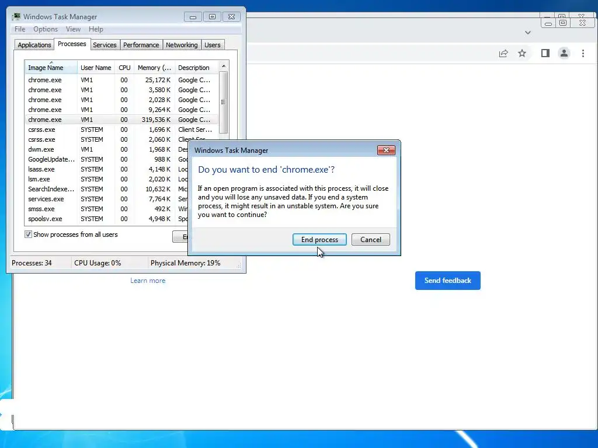Click the Chrome share page icon
Image resolution: width=598 pixels, height=448 pixels.
[x=503, y=53]
